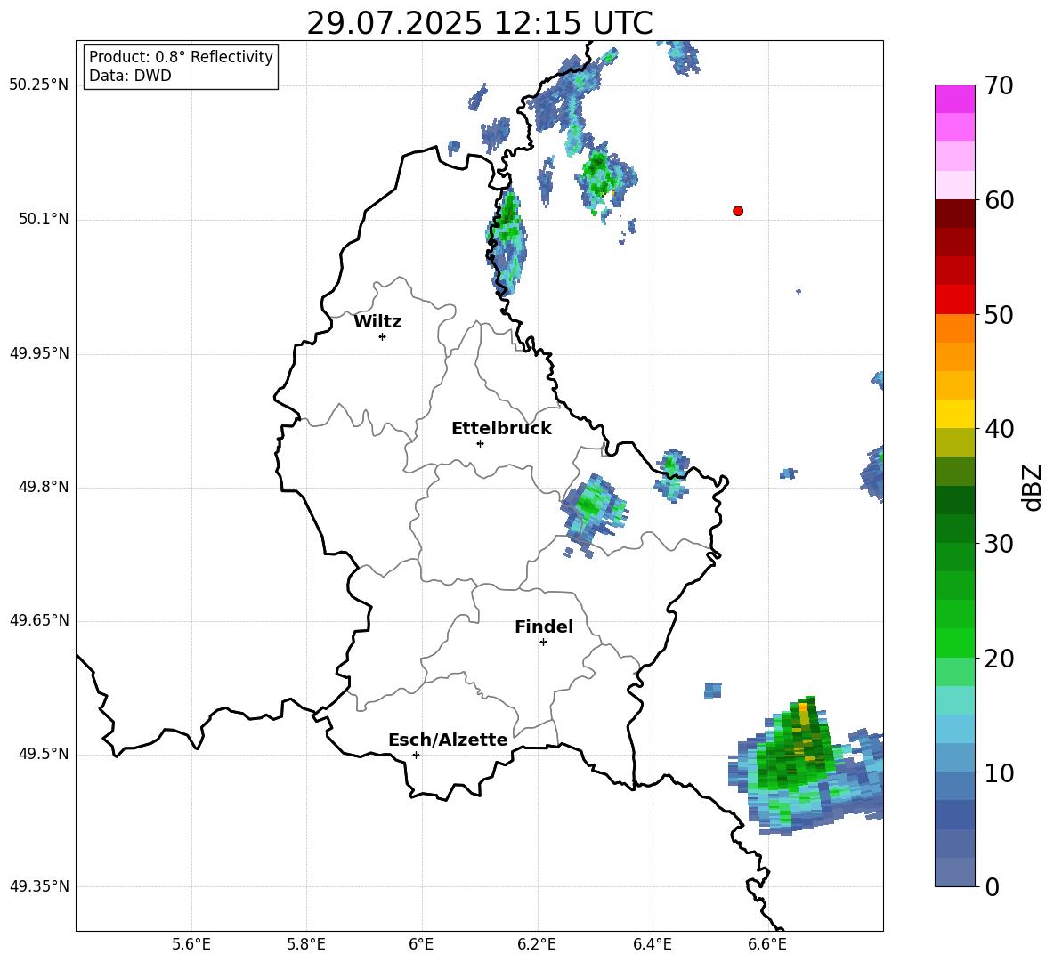
Task: Click the Data: DWD text
Action: pos(130,76)
